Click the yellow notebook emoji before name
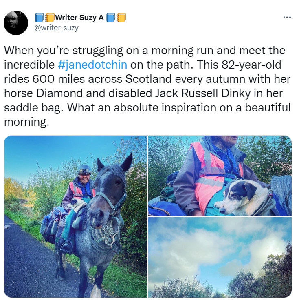 (x=50, y=18)
